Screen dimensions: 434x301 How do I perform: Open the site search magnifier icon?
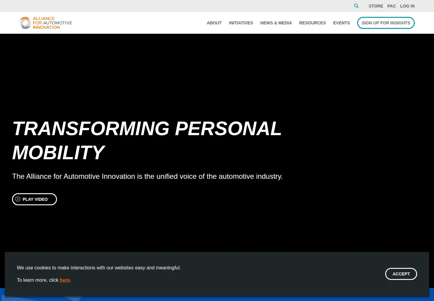(x=356, y=6)
